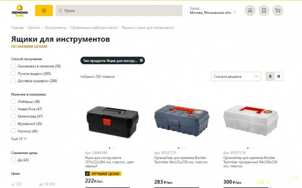302x188 pixels.
Task: Open the bookmarks favorites icon
Action: point(264,11)
